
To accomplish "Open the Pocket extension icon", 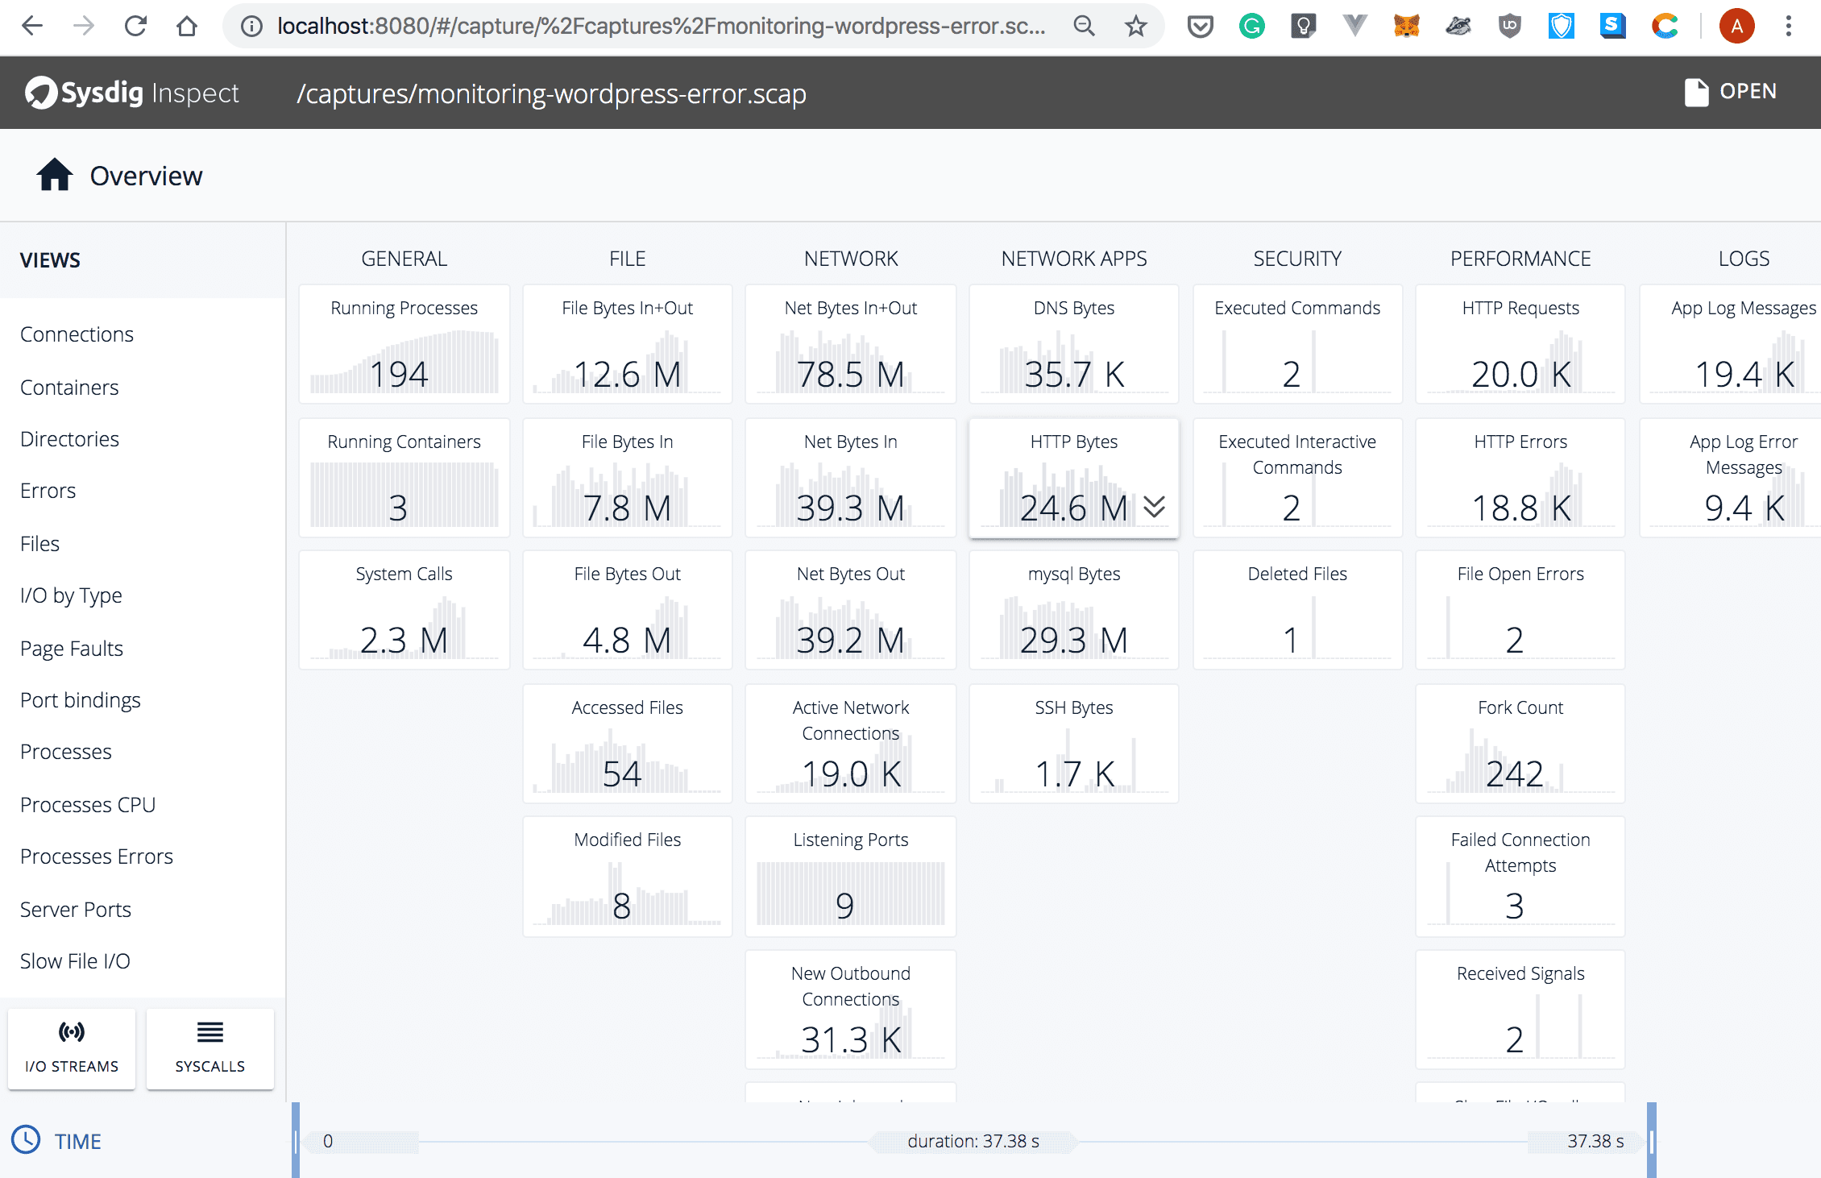I will tap(1201, 27).
